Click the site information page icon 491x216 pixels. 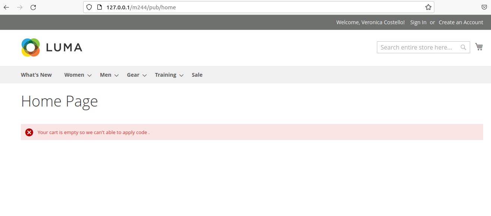click(99, 7)
